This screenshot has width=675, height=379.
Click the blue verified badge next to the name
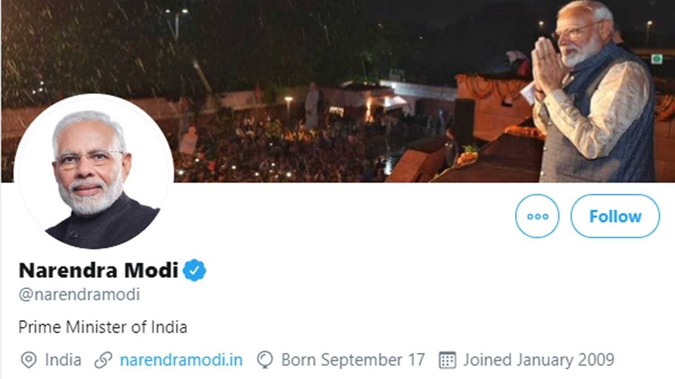coord(194,270)
